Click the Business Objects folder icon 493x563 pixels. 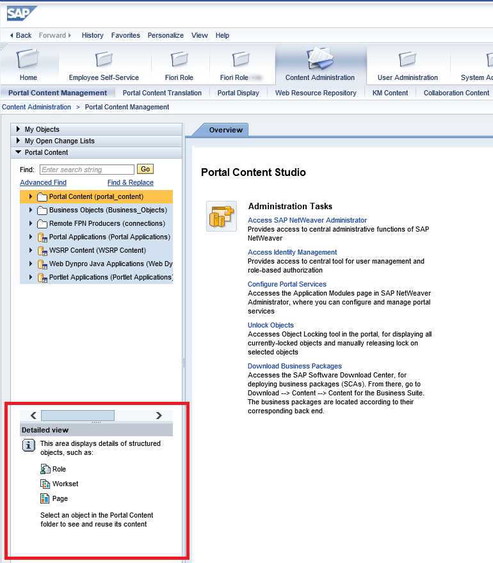pos(42,210)
